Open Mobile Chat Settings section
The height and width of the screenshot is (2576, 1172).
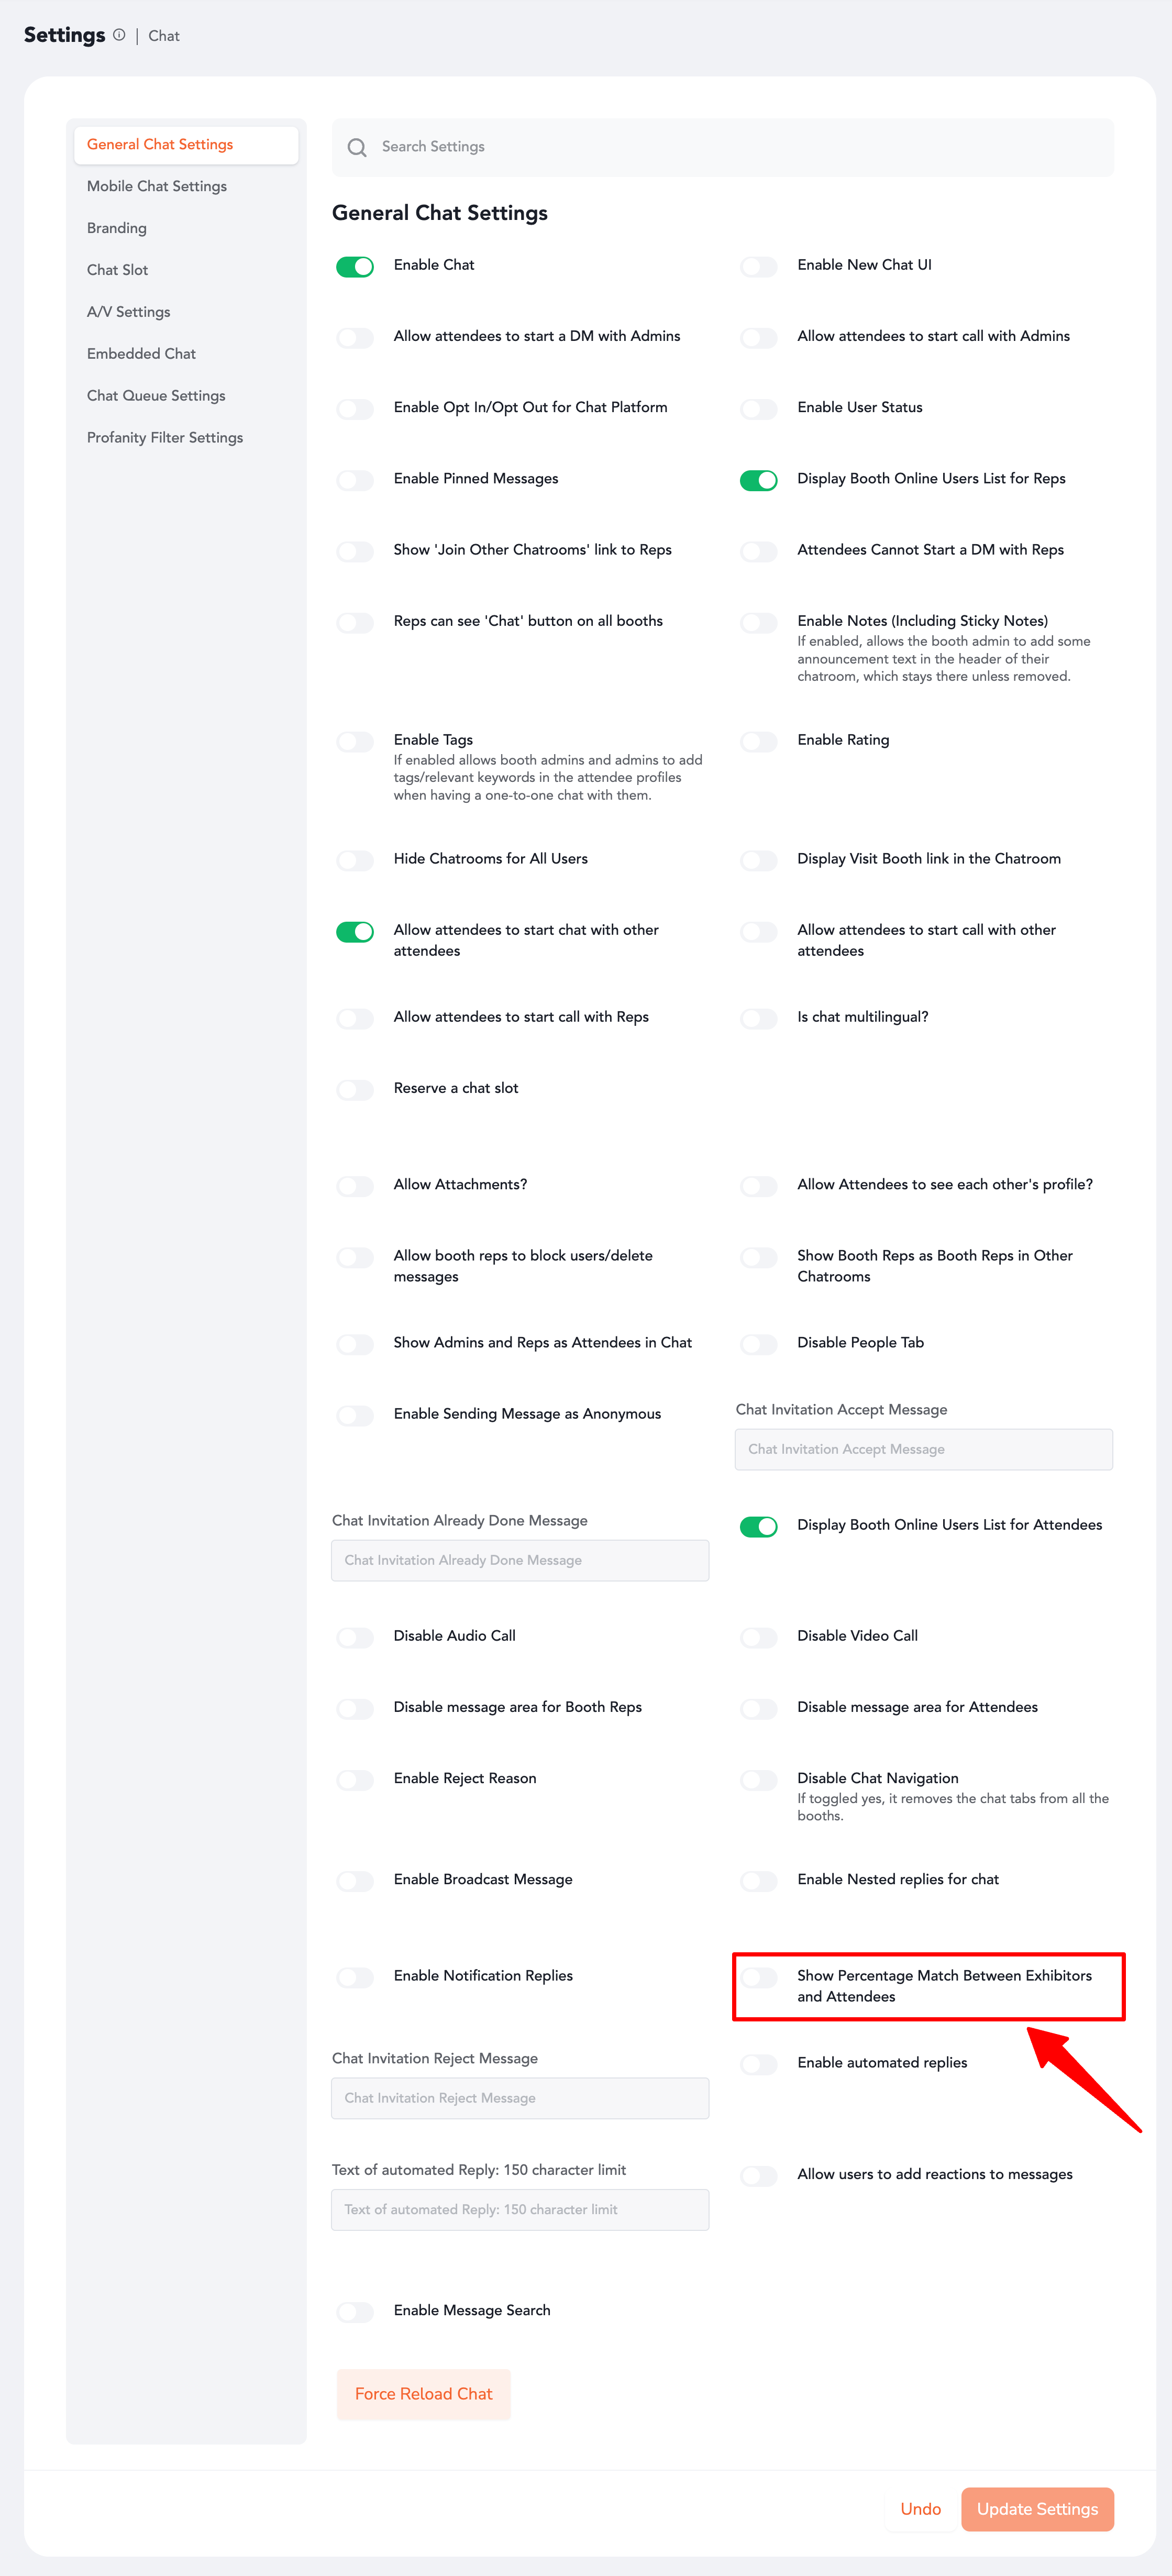(157, 186)
